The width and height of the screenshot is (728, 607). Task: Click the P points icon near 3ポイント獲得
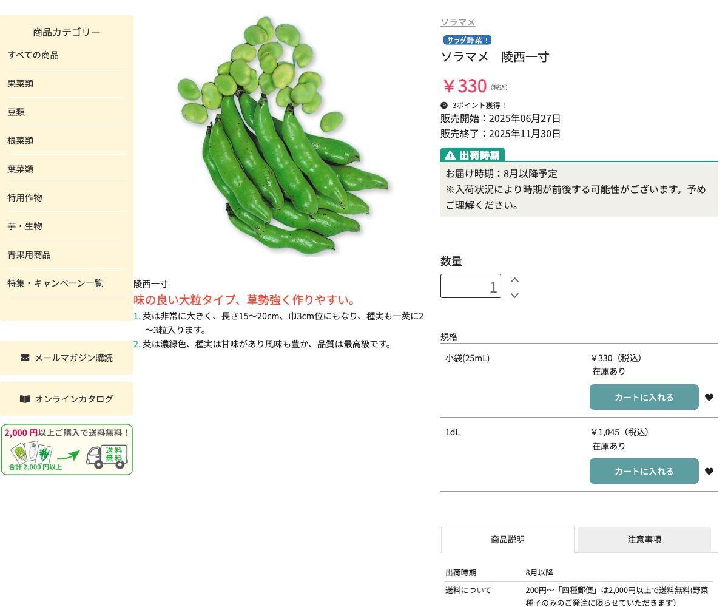pos(444,105)
